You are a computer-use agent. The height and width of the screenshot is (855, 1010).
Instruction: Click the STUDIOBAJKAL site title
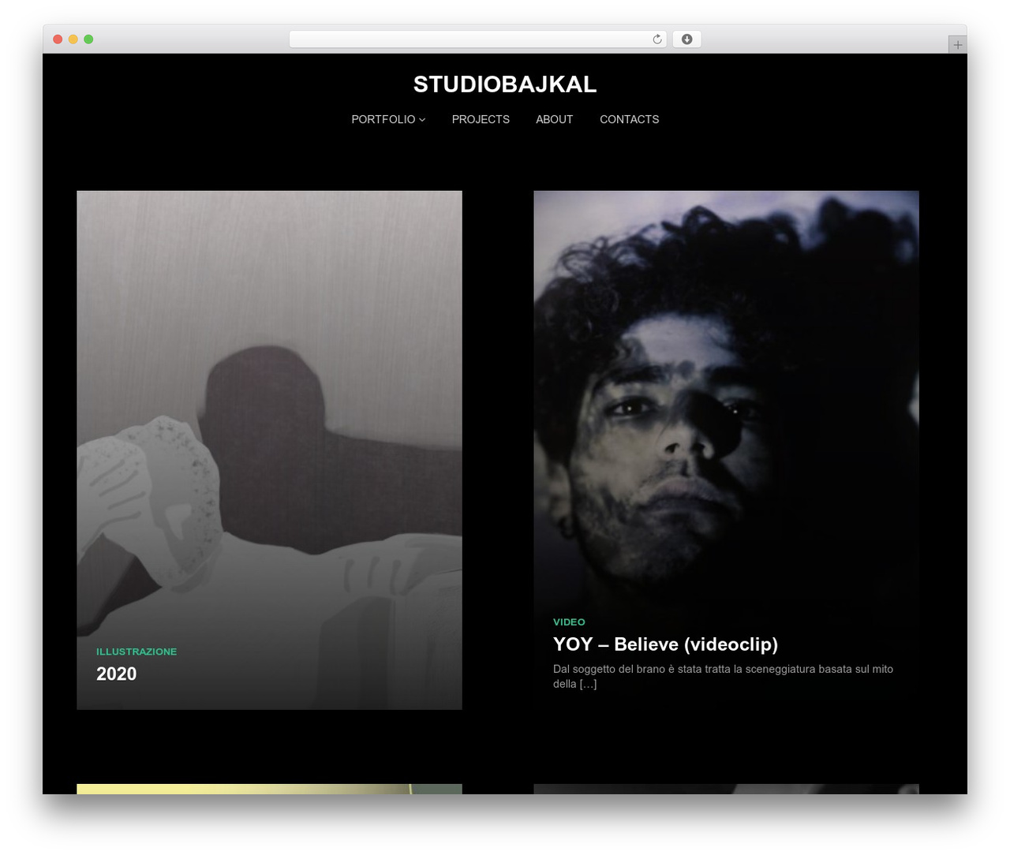(505, 84)
